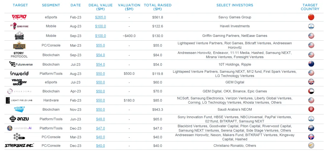
Task: Click the Australia flag in Leonardo.Ai row
Action: pos(311,128)
